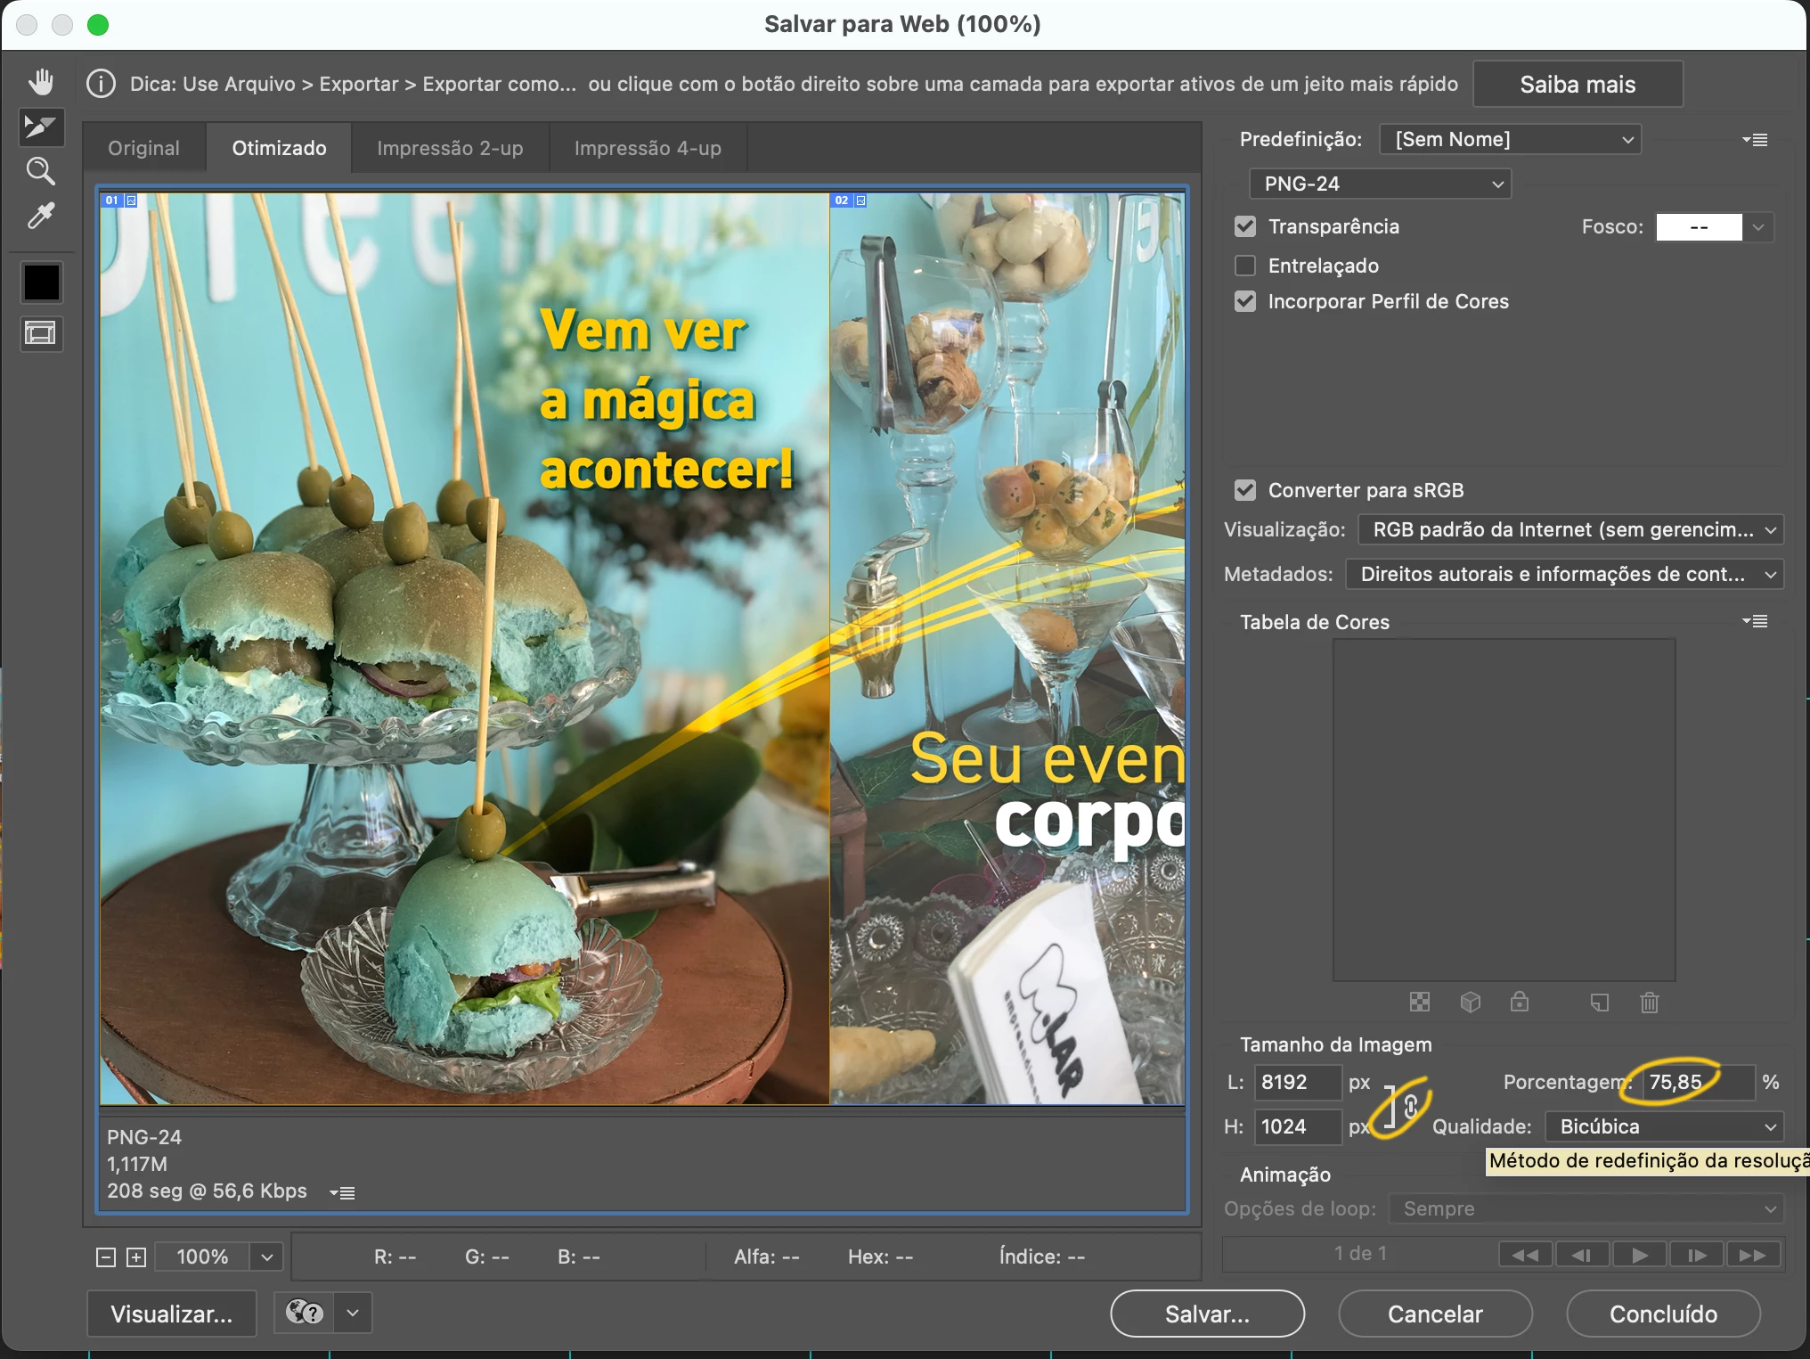This screenshot has height=1359, width=1810.
Task: Open the Qualidade Bicúbica dropdown
Action: pyautogui.click(x=1664, y=1126)
